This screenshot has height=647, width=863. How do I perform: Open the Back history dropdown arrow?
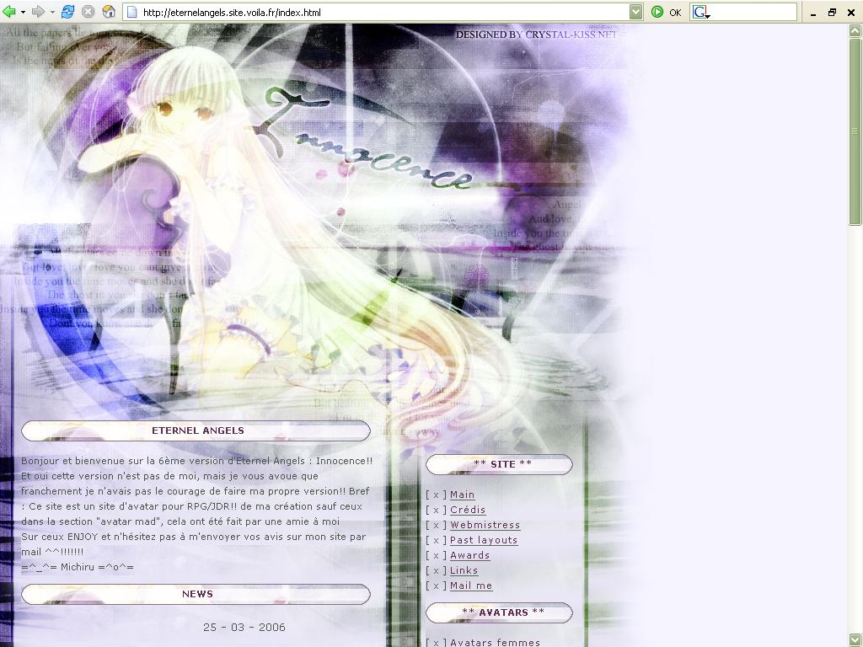(23, 12)
